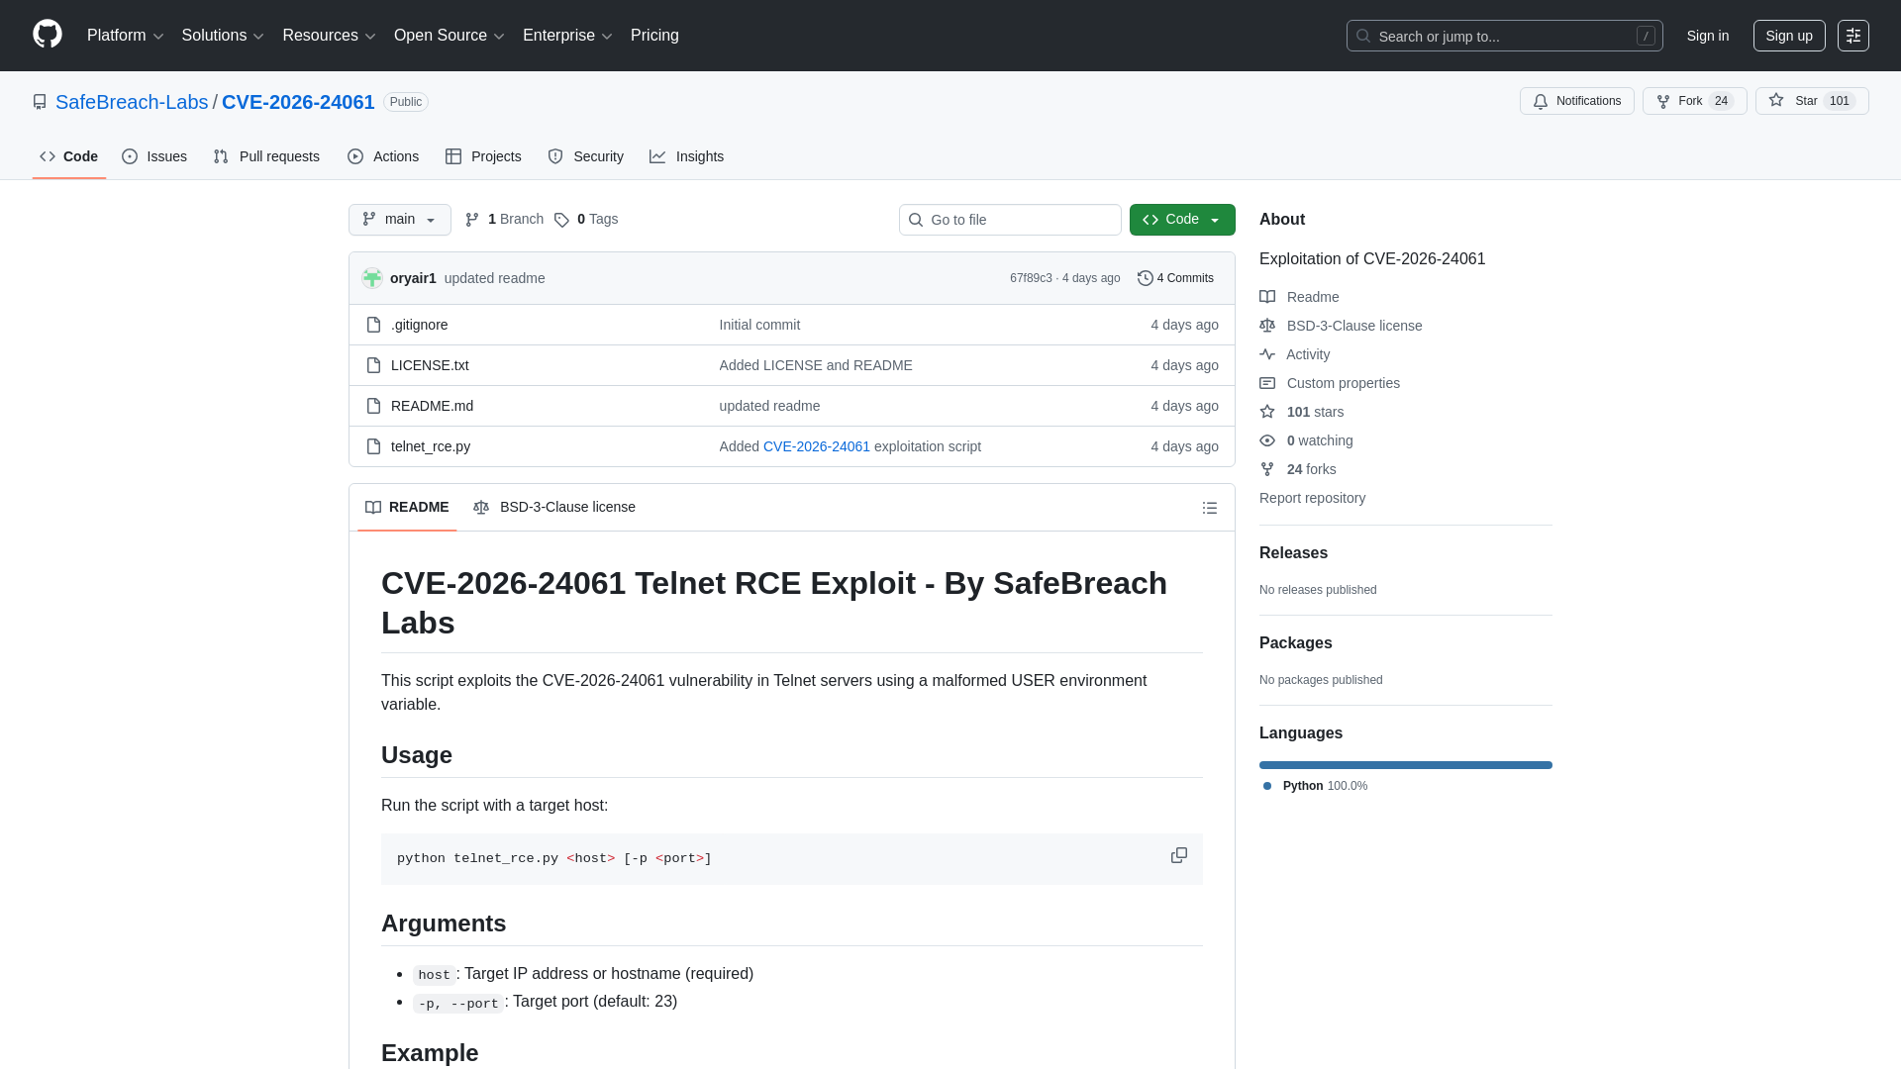Click the Go to file search field
1901x1069 pixels.
1009,219
